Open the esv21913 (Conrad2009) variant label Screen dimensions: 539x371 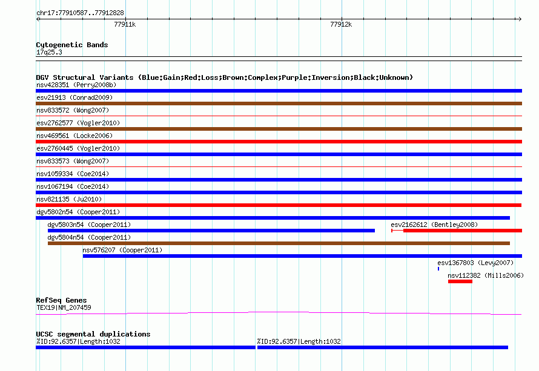point(74,97)
